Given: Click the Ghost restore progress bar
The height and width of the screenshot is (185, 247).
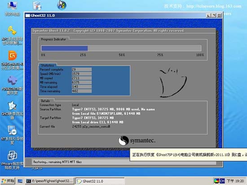Looking at the screenshot, I should tap(121, 48).
